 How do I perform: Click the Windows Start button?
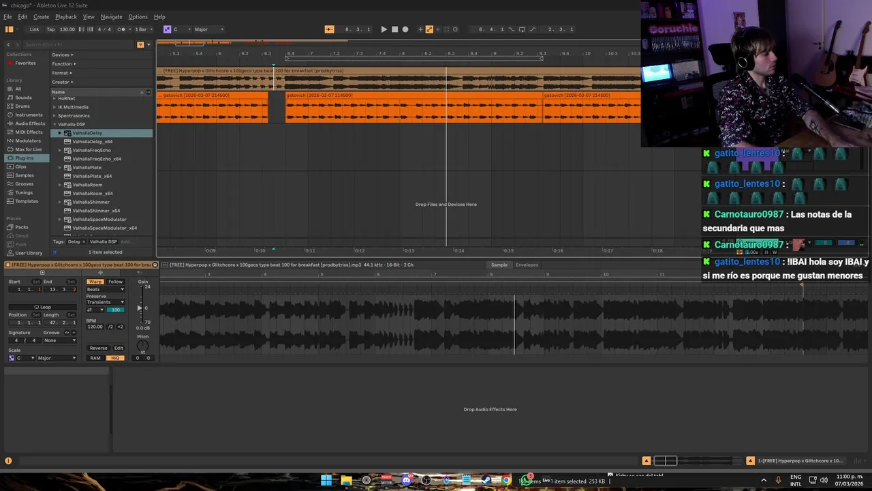pyautogui.click(x=326, y=480)
